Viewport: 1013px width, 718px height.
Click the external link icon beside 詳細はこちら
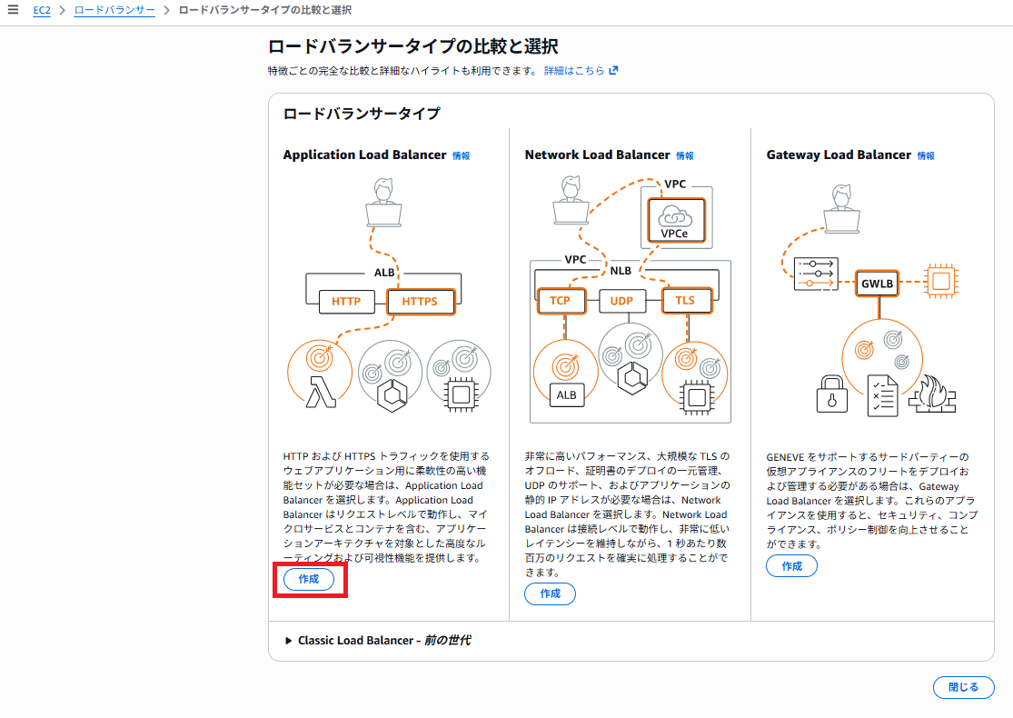tap(614, 70)
